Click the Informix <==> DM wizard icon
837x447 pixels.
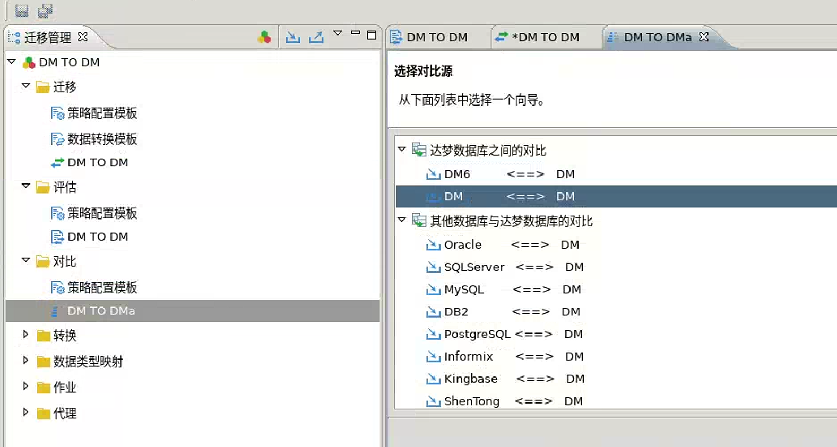(x=433, y=356)
